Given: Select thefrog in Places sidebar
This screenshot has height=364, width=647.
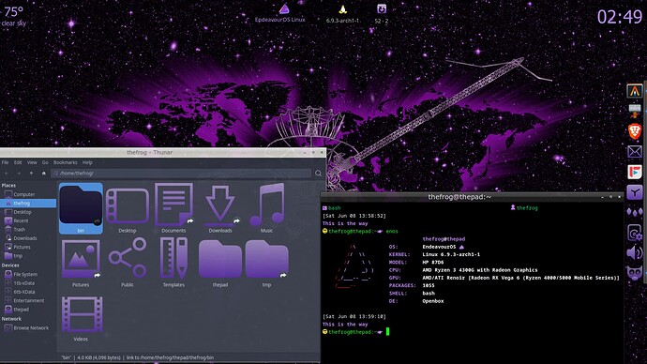Looking at the screenshot, I should coord(28,203).
